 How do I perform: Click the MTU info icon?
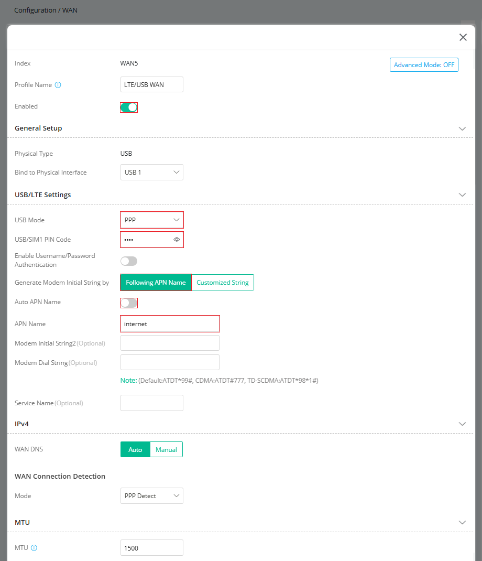pos(34,548)
